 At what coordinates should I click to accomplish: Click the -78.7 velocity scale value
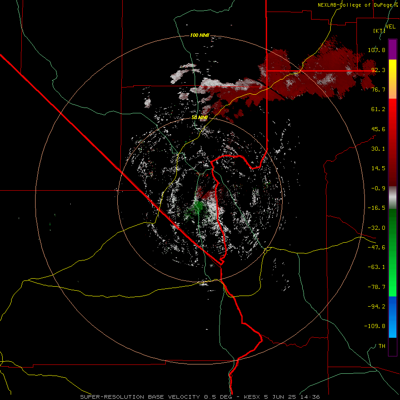click(x=376, y=287)
